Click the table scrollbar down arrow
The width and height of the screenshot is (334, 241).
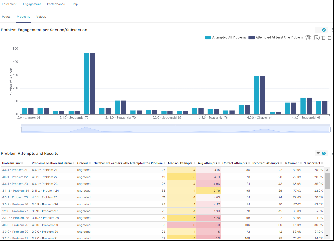click(x=327, y=235)
